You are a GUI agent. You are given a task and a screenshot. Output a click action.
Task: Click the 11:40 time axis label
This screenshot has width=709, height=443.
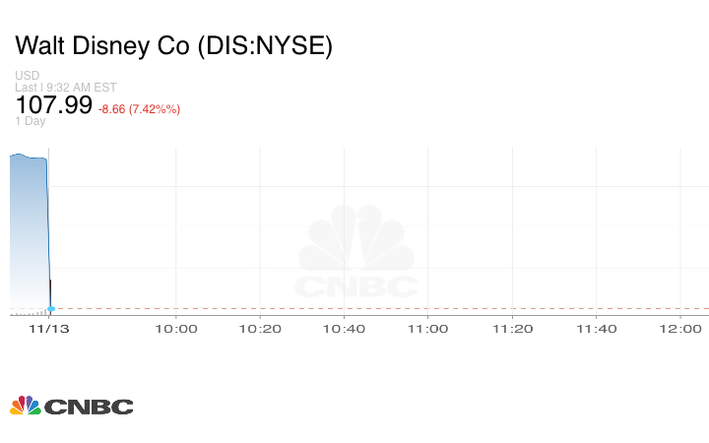coord(598,329)
